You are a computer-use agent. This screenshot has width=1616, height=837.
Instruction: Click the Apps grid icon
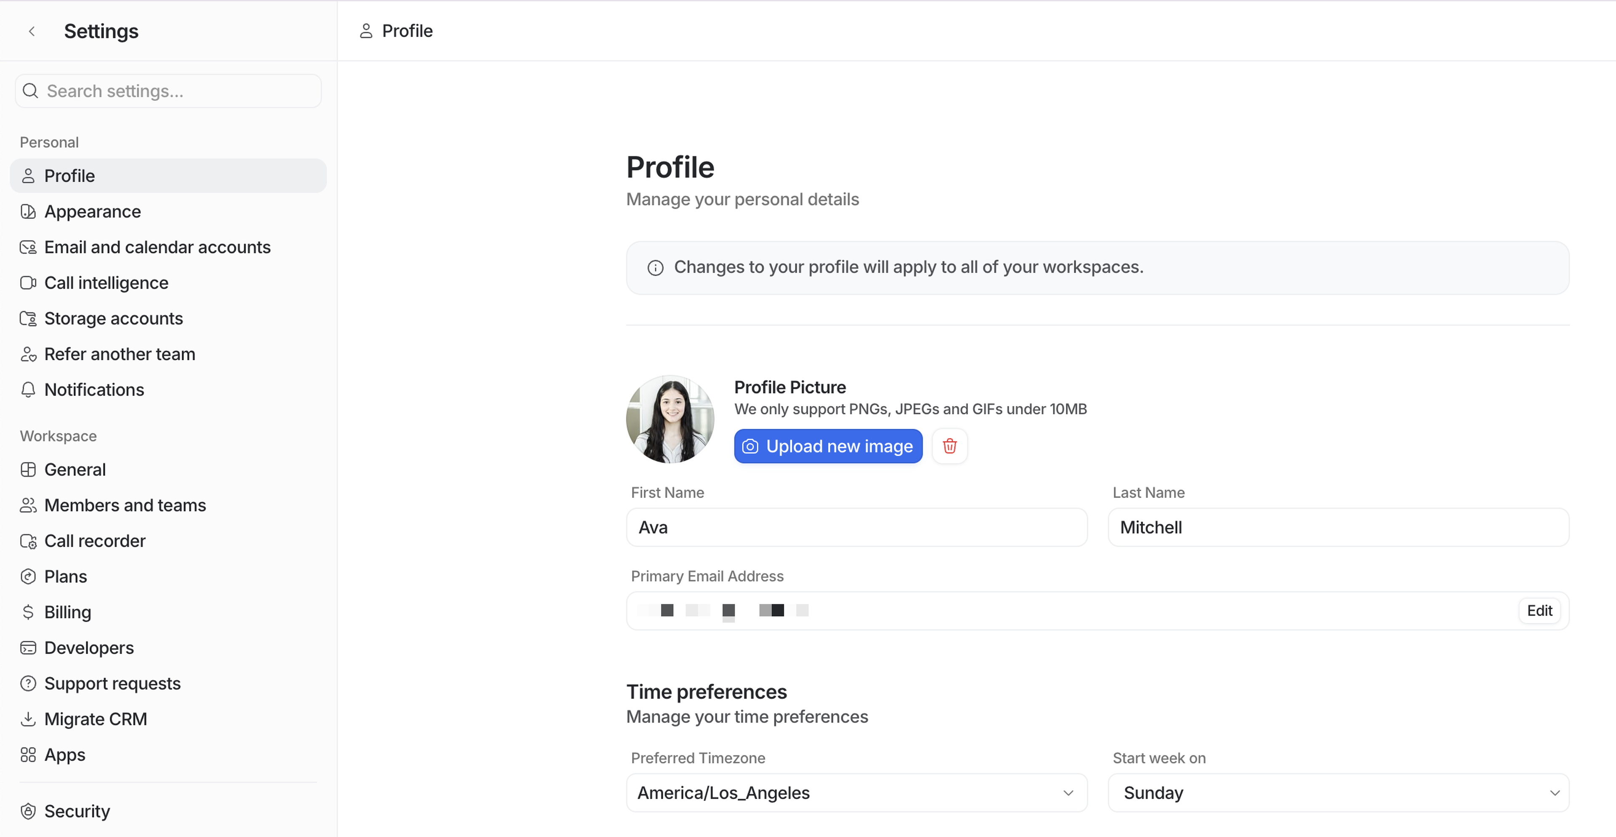click(28, 755)
